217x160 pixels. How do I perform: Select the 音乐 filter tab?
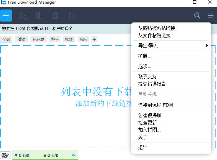(83, 39)
